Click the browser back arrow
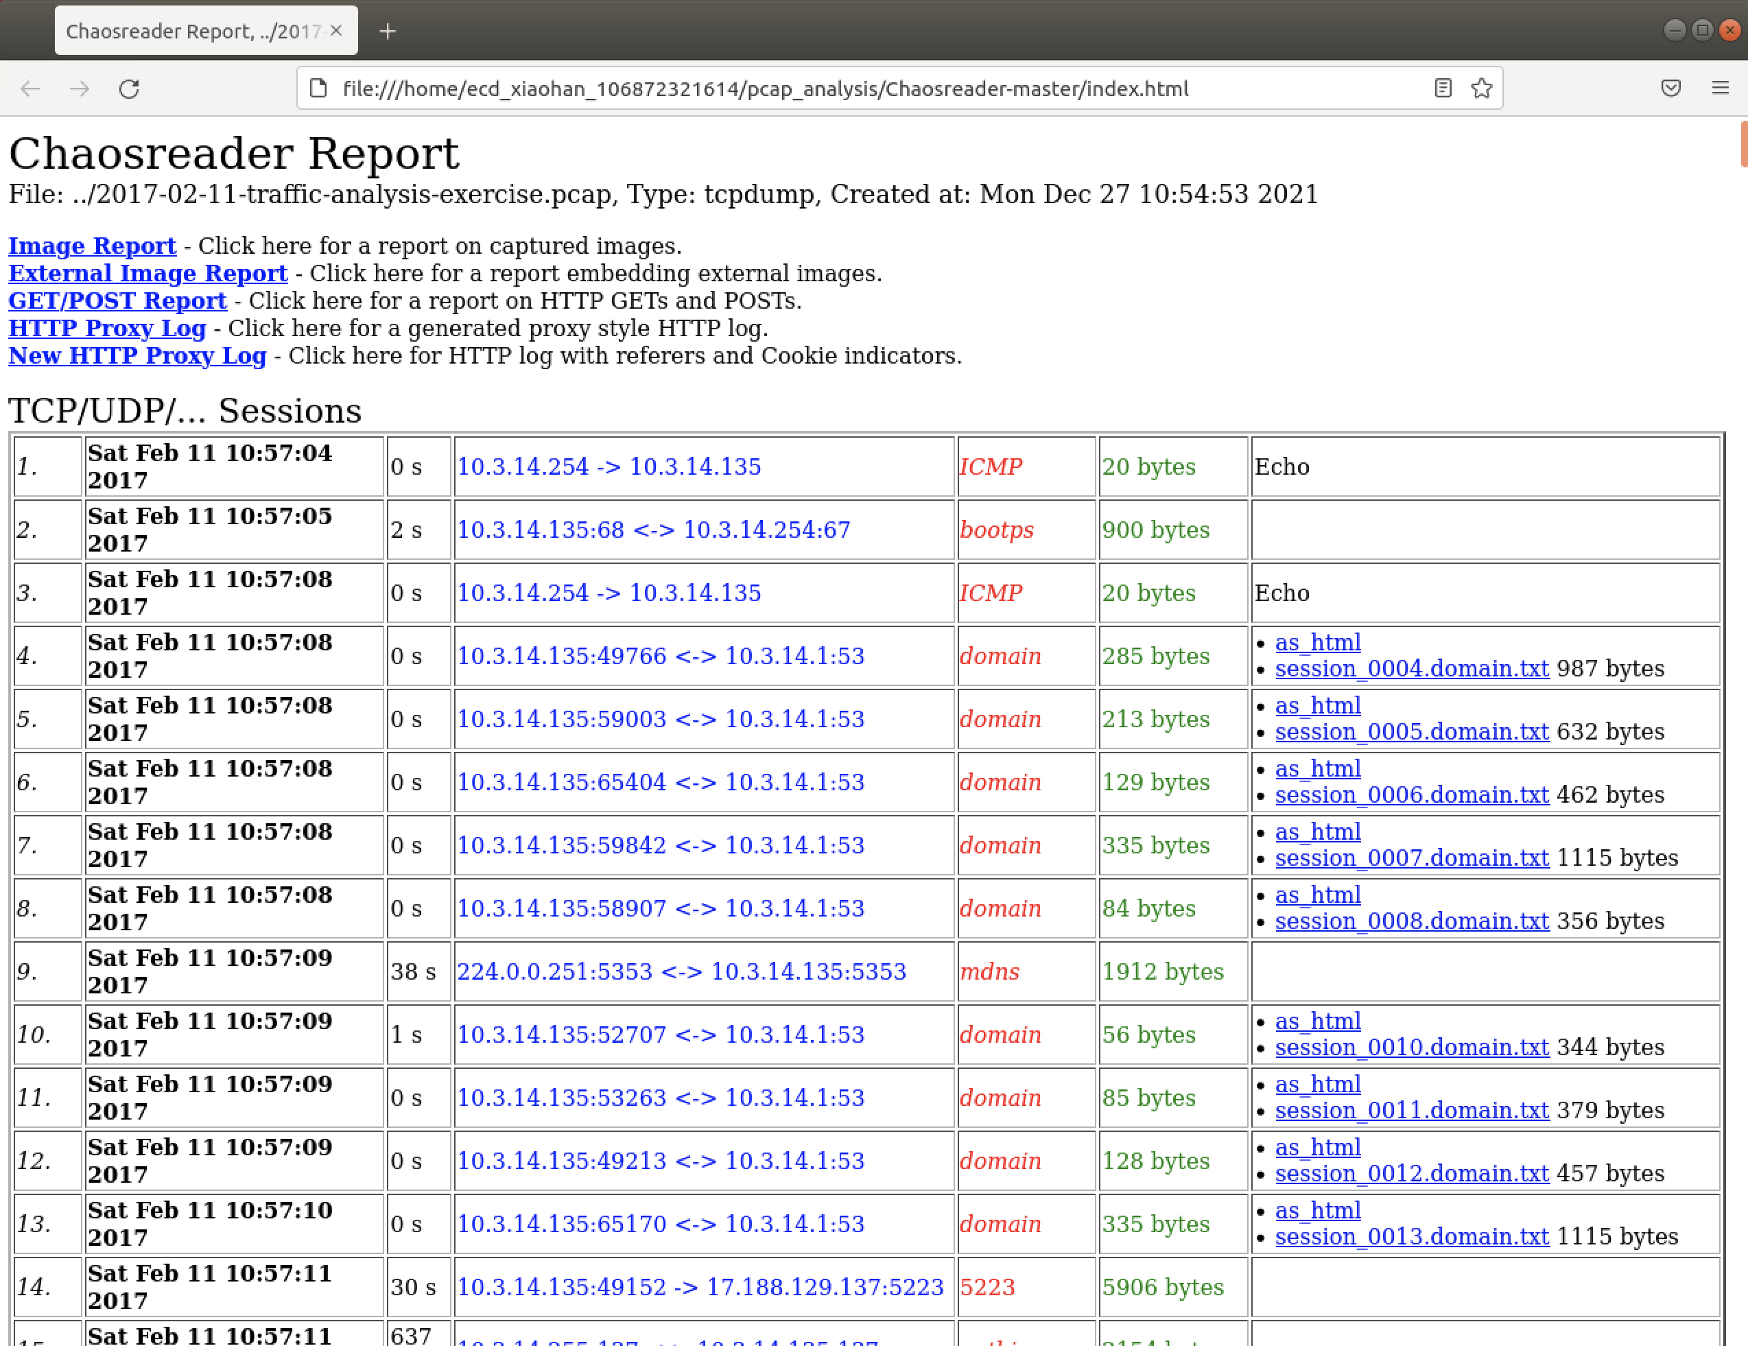This screenshot has height=1346, width=1748. pos(30,88)
